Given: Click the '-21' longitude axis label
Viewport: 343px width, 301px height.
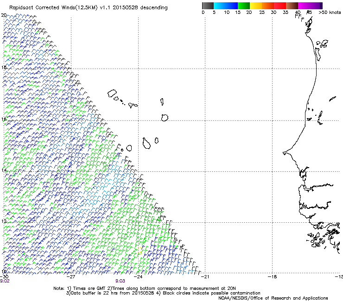Looking at the screenshot, I should coord(205,277).
